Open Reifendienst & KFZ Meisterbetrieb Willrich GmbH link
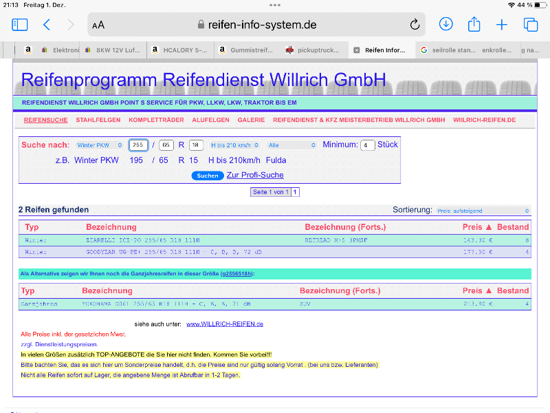The width and height of the screenshot is (550, 413). coord(359,120)
